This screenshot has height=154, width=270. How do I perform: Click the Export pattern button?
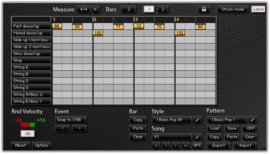(218, 145)
